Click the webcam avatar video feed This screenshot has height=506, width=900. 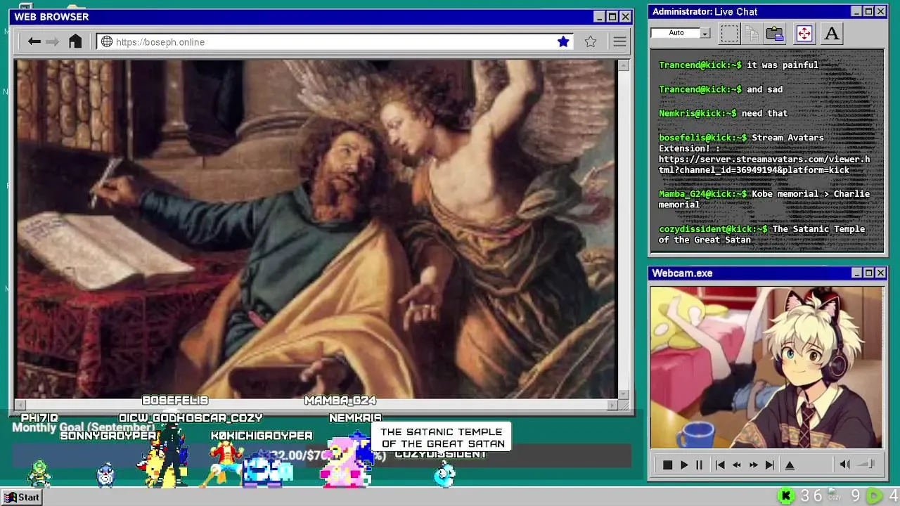pos(766,367)
